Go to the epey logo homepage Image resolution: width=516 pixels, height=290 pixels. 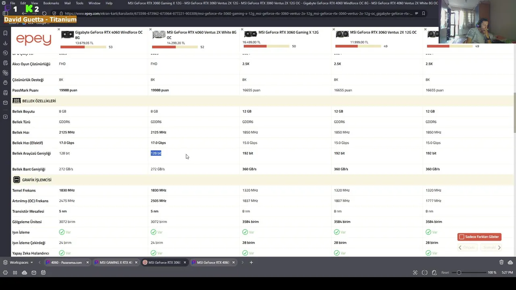[34, 39]
